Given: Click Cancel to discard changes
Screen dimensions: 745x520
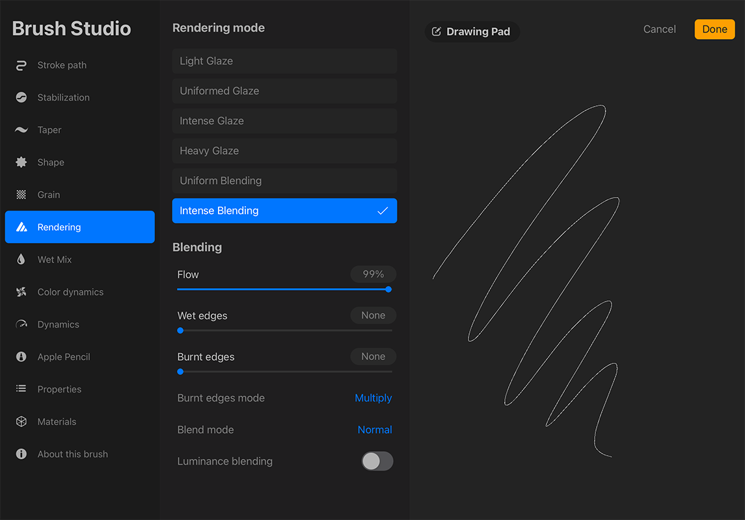Looking at the screenshot, I should (x=659, y=29).
